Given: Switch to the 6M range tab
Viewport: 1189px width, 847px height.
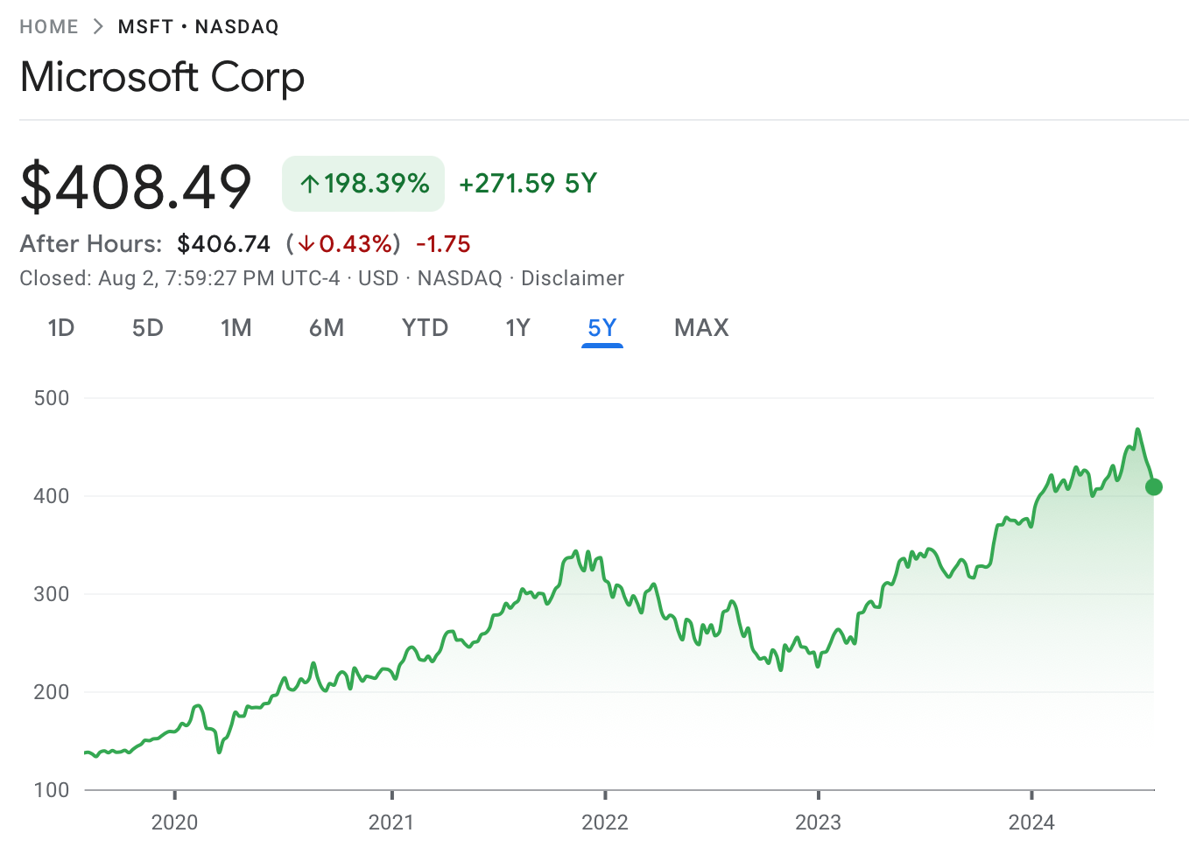Looking at the screenshot, I should coord(327,328).
